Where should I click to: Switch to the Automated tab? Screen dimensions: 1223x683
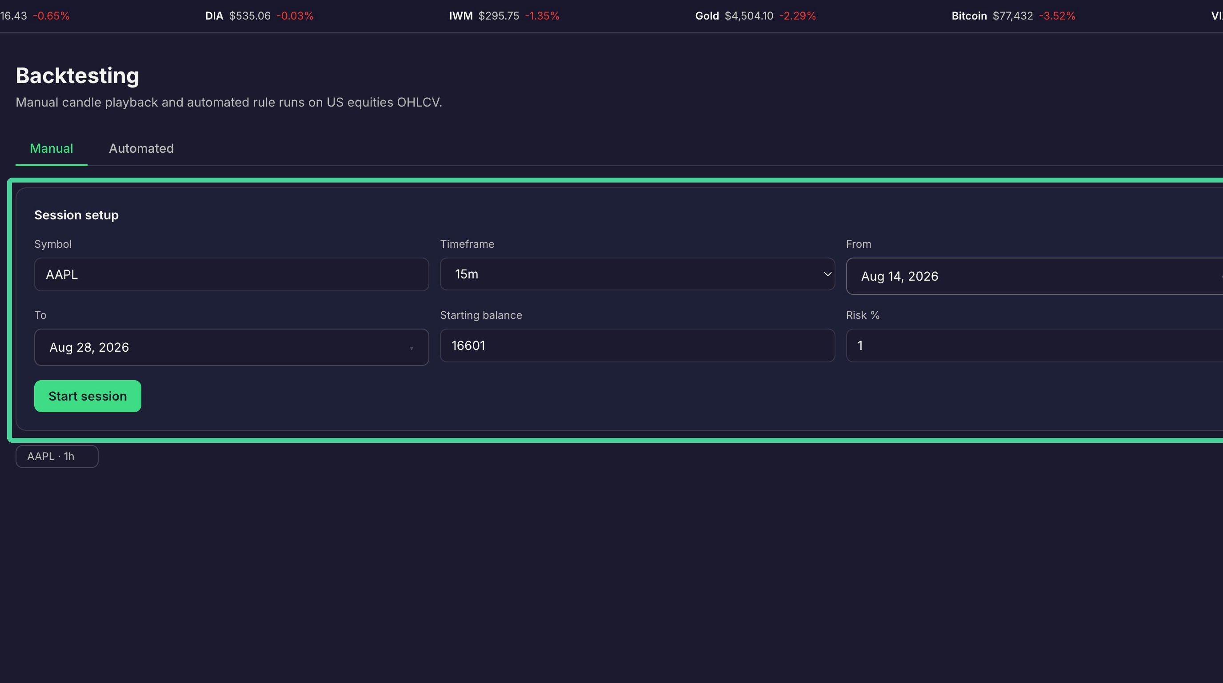141,148
